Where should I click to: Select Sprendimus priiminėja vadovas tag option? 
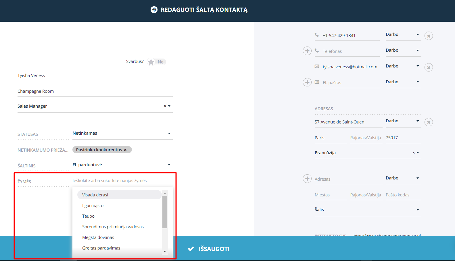[x=119, y=227]
